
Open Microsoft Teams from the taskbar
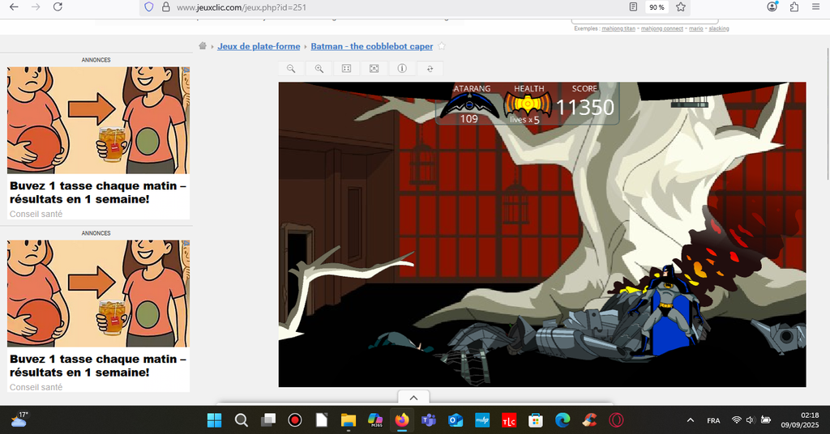[428, 420]
